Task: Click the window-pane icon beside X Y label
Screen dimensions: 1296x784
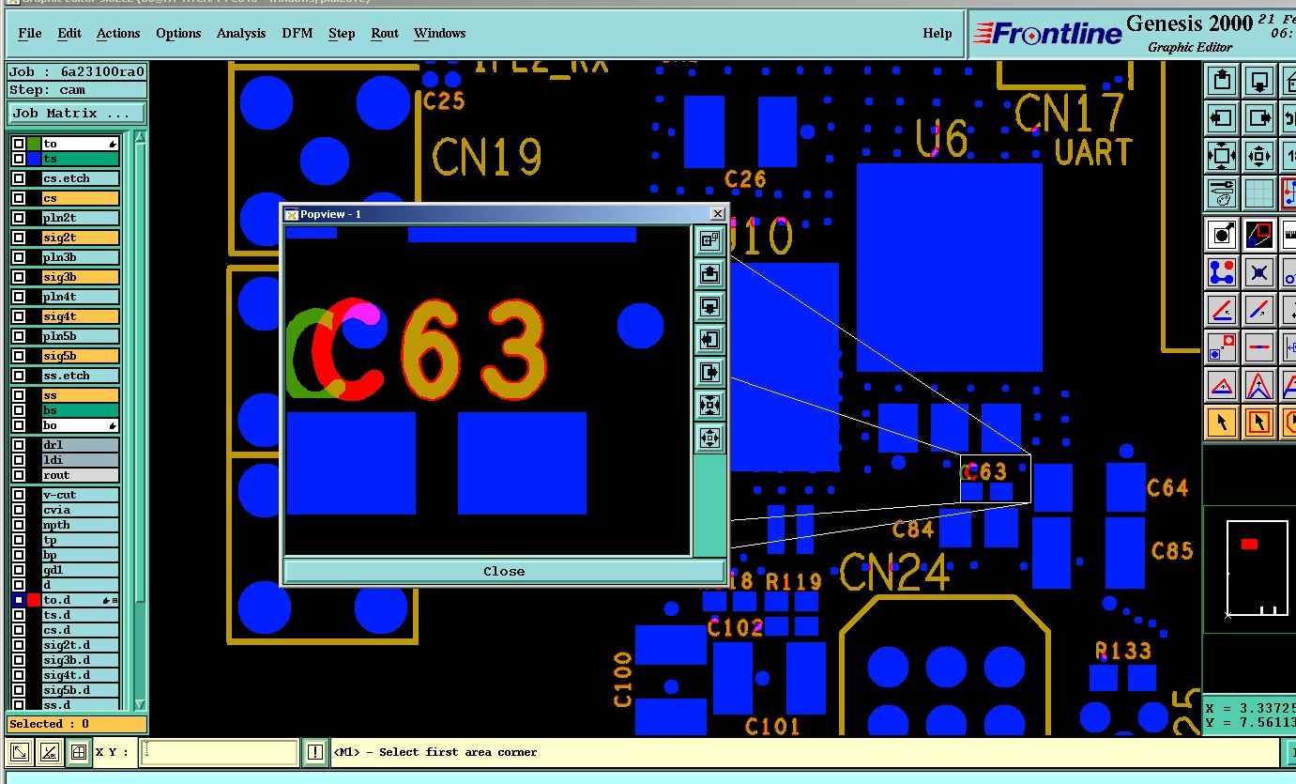Action: (79, 752)
